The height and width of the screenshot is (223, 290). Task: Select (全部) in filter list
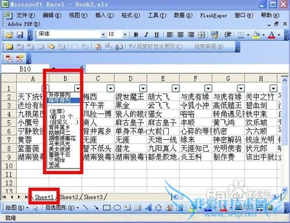57,111
